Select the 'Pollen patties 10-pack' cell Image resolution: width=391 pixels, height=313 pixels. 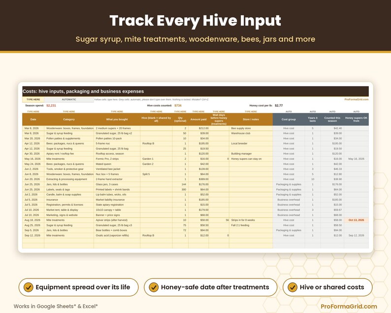[x=117, y=139]
